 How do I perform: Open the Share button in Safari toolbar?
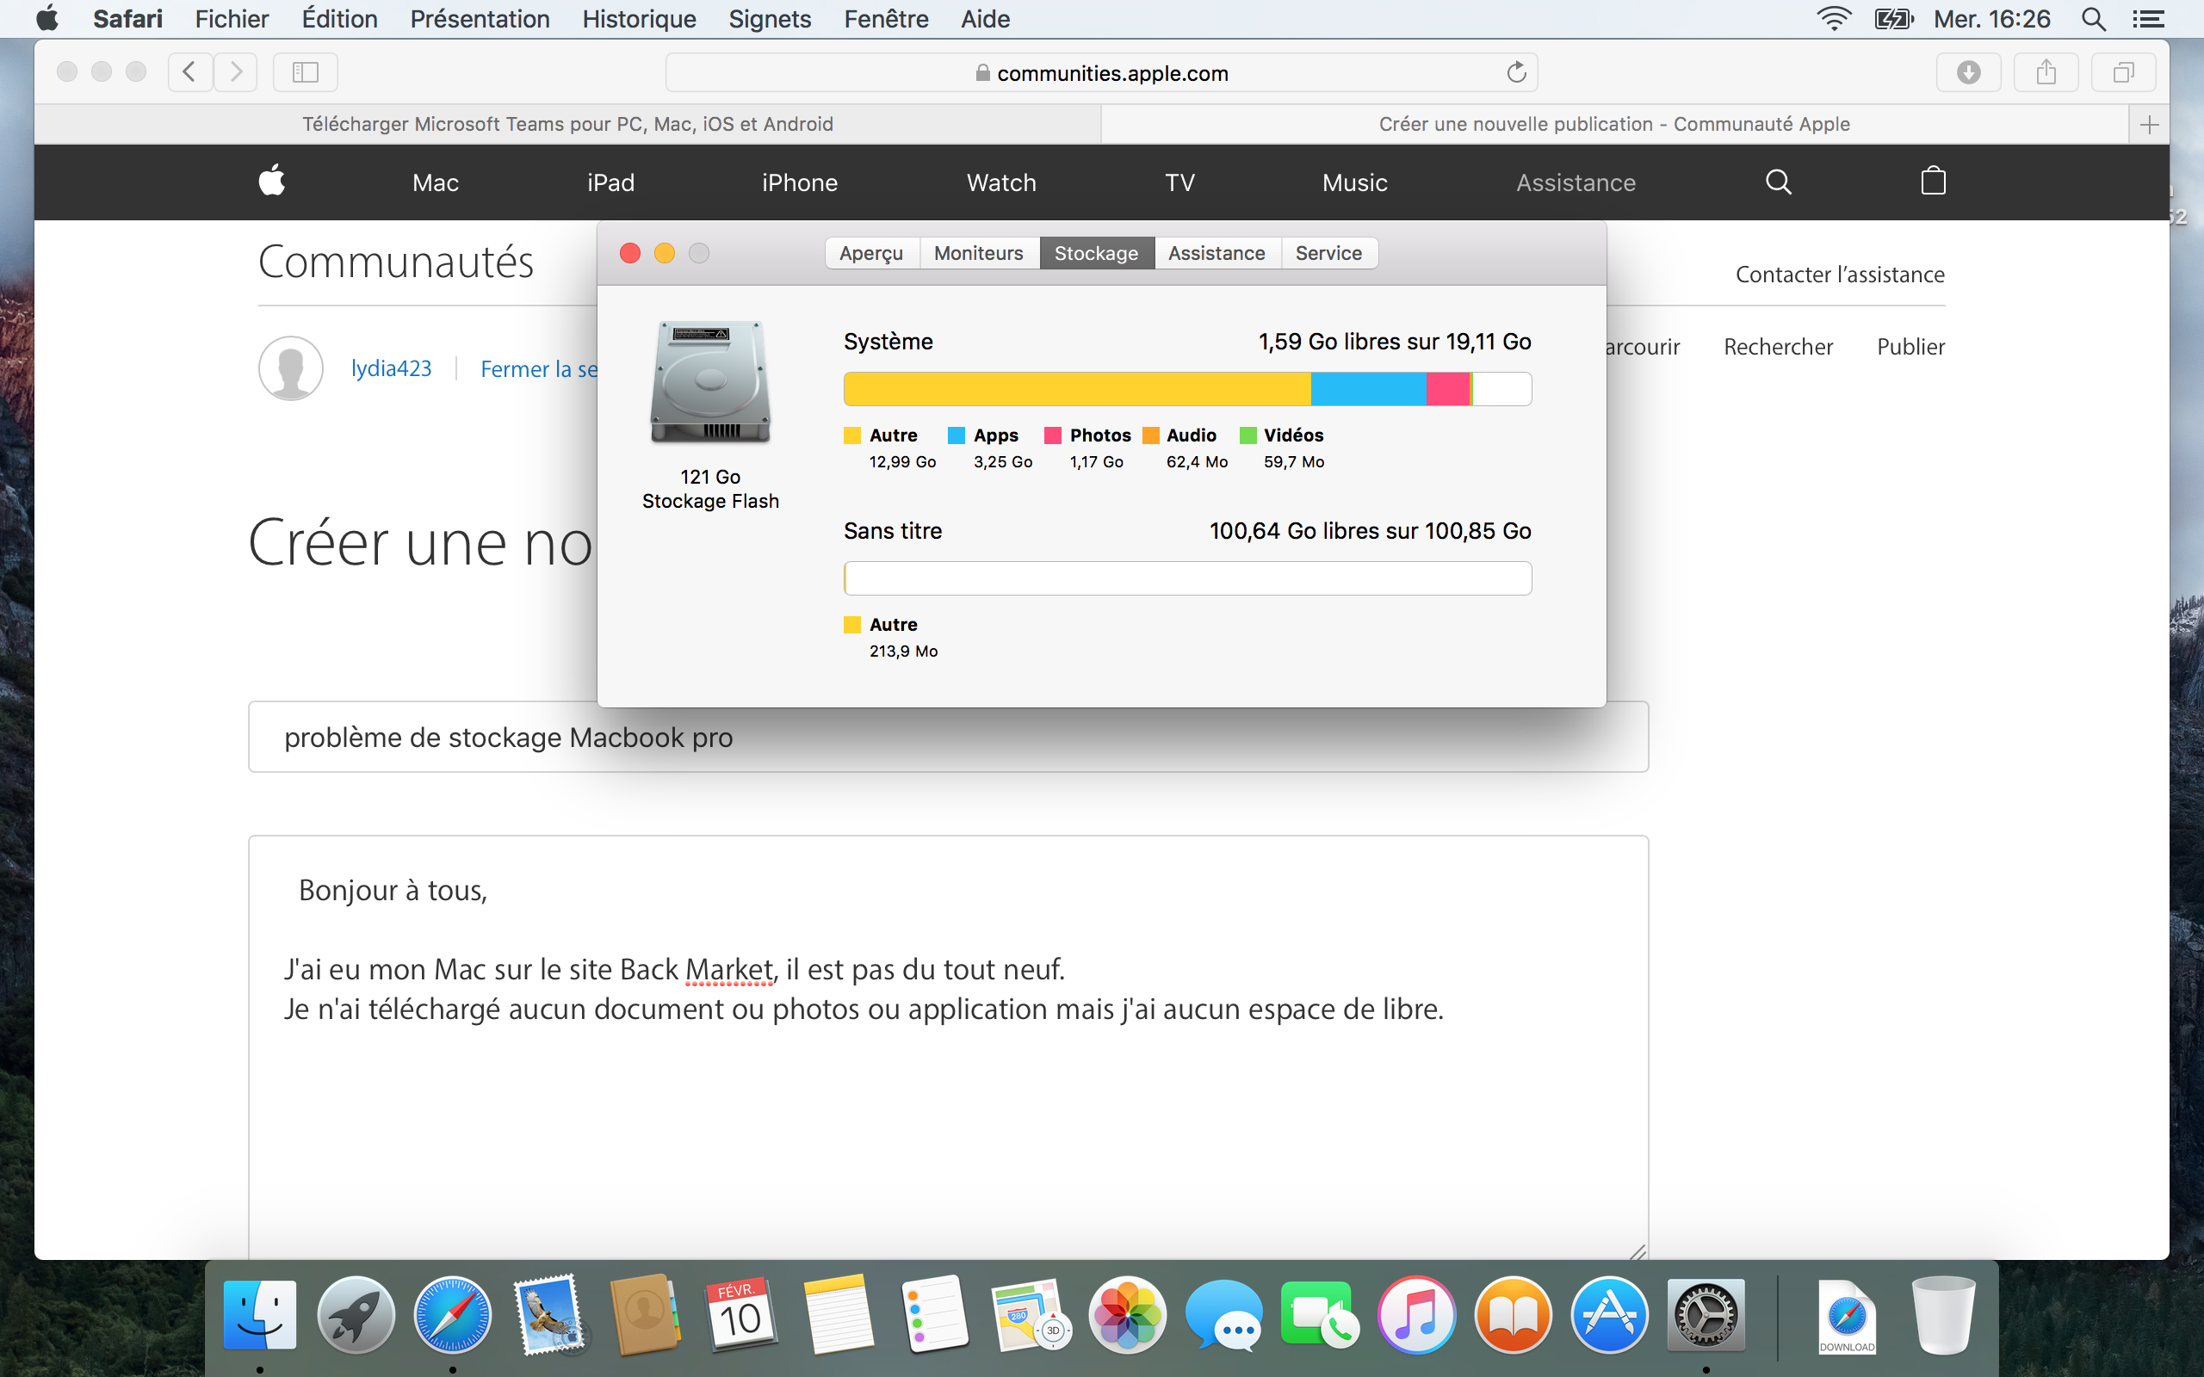[x=2046, y=72]
